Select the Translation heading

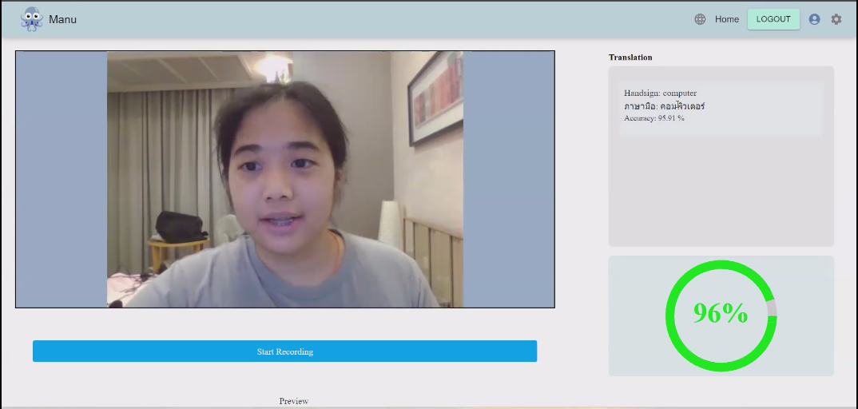point(630,58)
